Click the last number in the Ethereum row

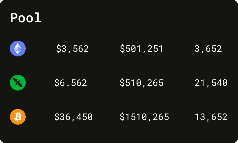click(208, 49)
